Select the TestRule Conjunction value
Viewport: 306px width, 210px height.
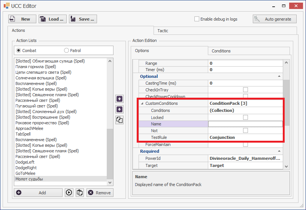245,137
